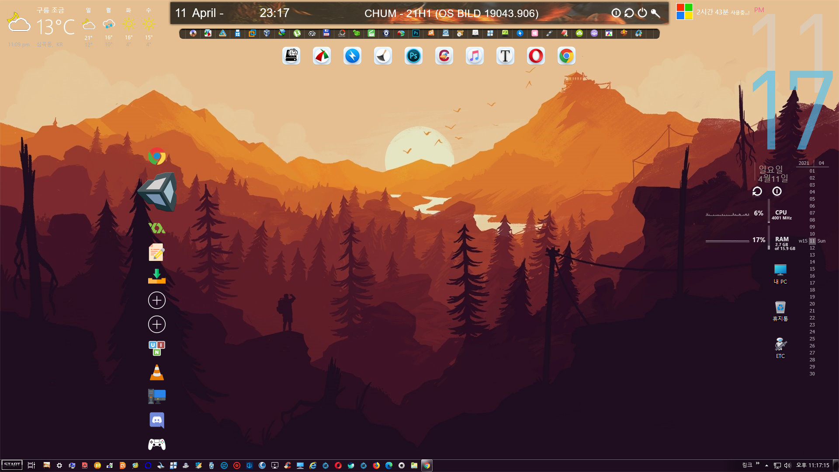
Task: Click highlighted day 11 in calendar list
Action: point(812,241)
